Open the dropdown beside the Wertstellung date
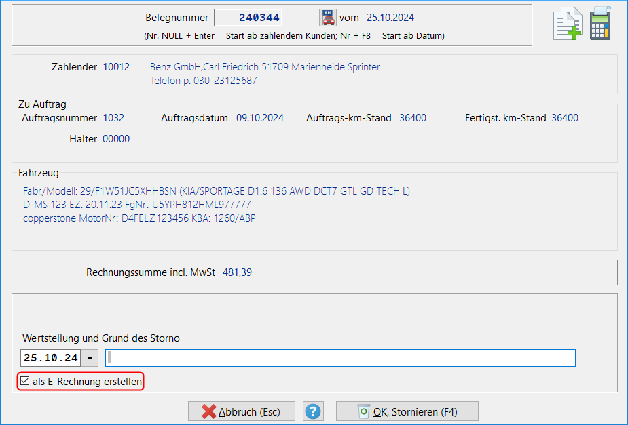 (x=90, y=357)
